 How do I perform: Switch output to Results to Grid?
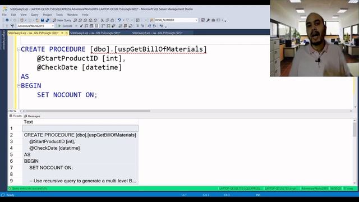[126, 26]
